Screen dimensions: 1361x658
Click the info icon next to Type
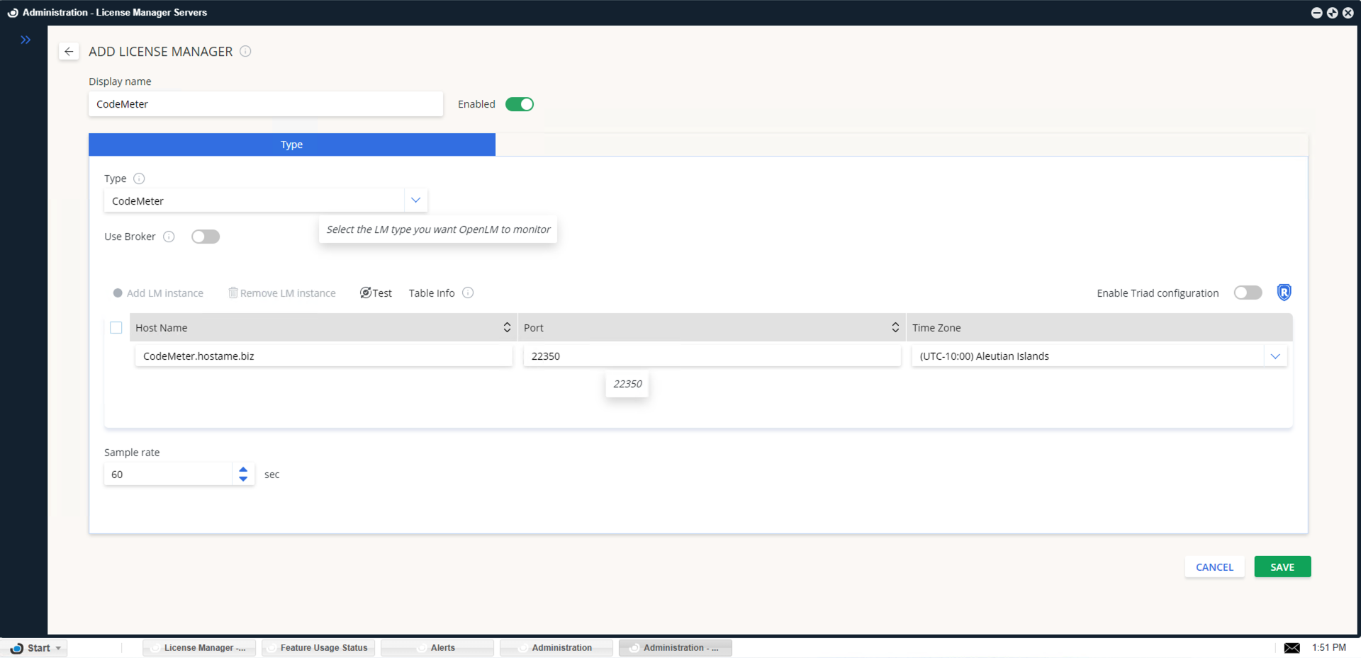pos(139,178)
